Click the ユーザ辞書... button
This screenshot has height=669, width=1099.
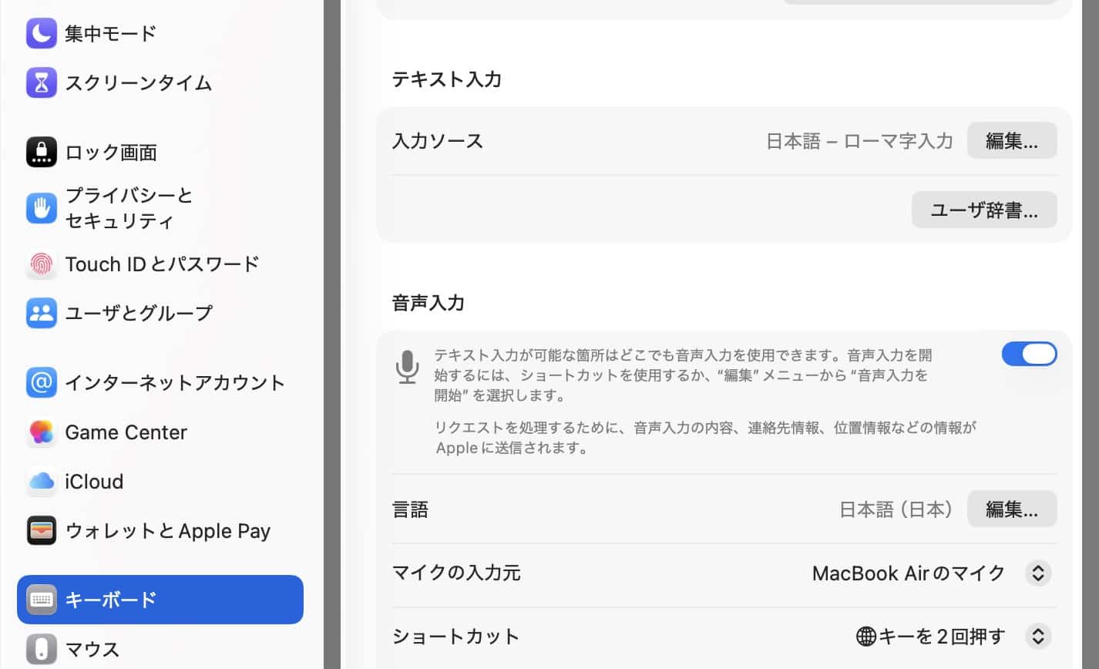click(983, 210)
